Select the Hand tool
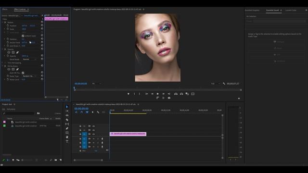Screen dimensions: 308x173 67,137
